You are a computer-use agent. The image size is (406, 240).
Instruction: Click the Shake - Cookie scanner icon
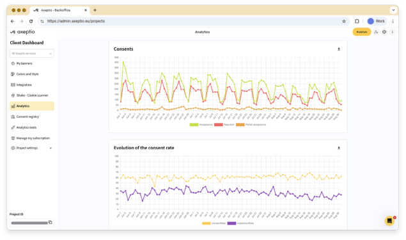point(13,95)
